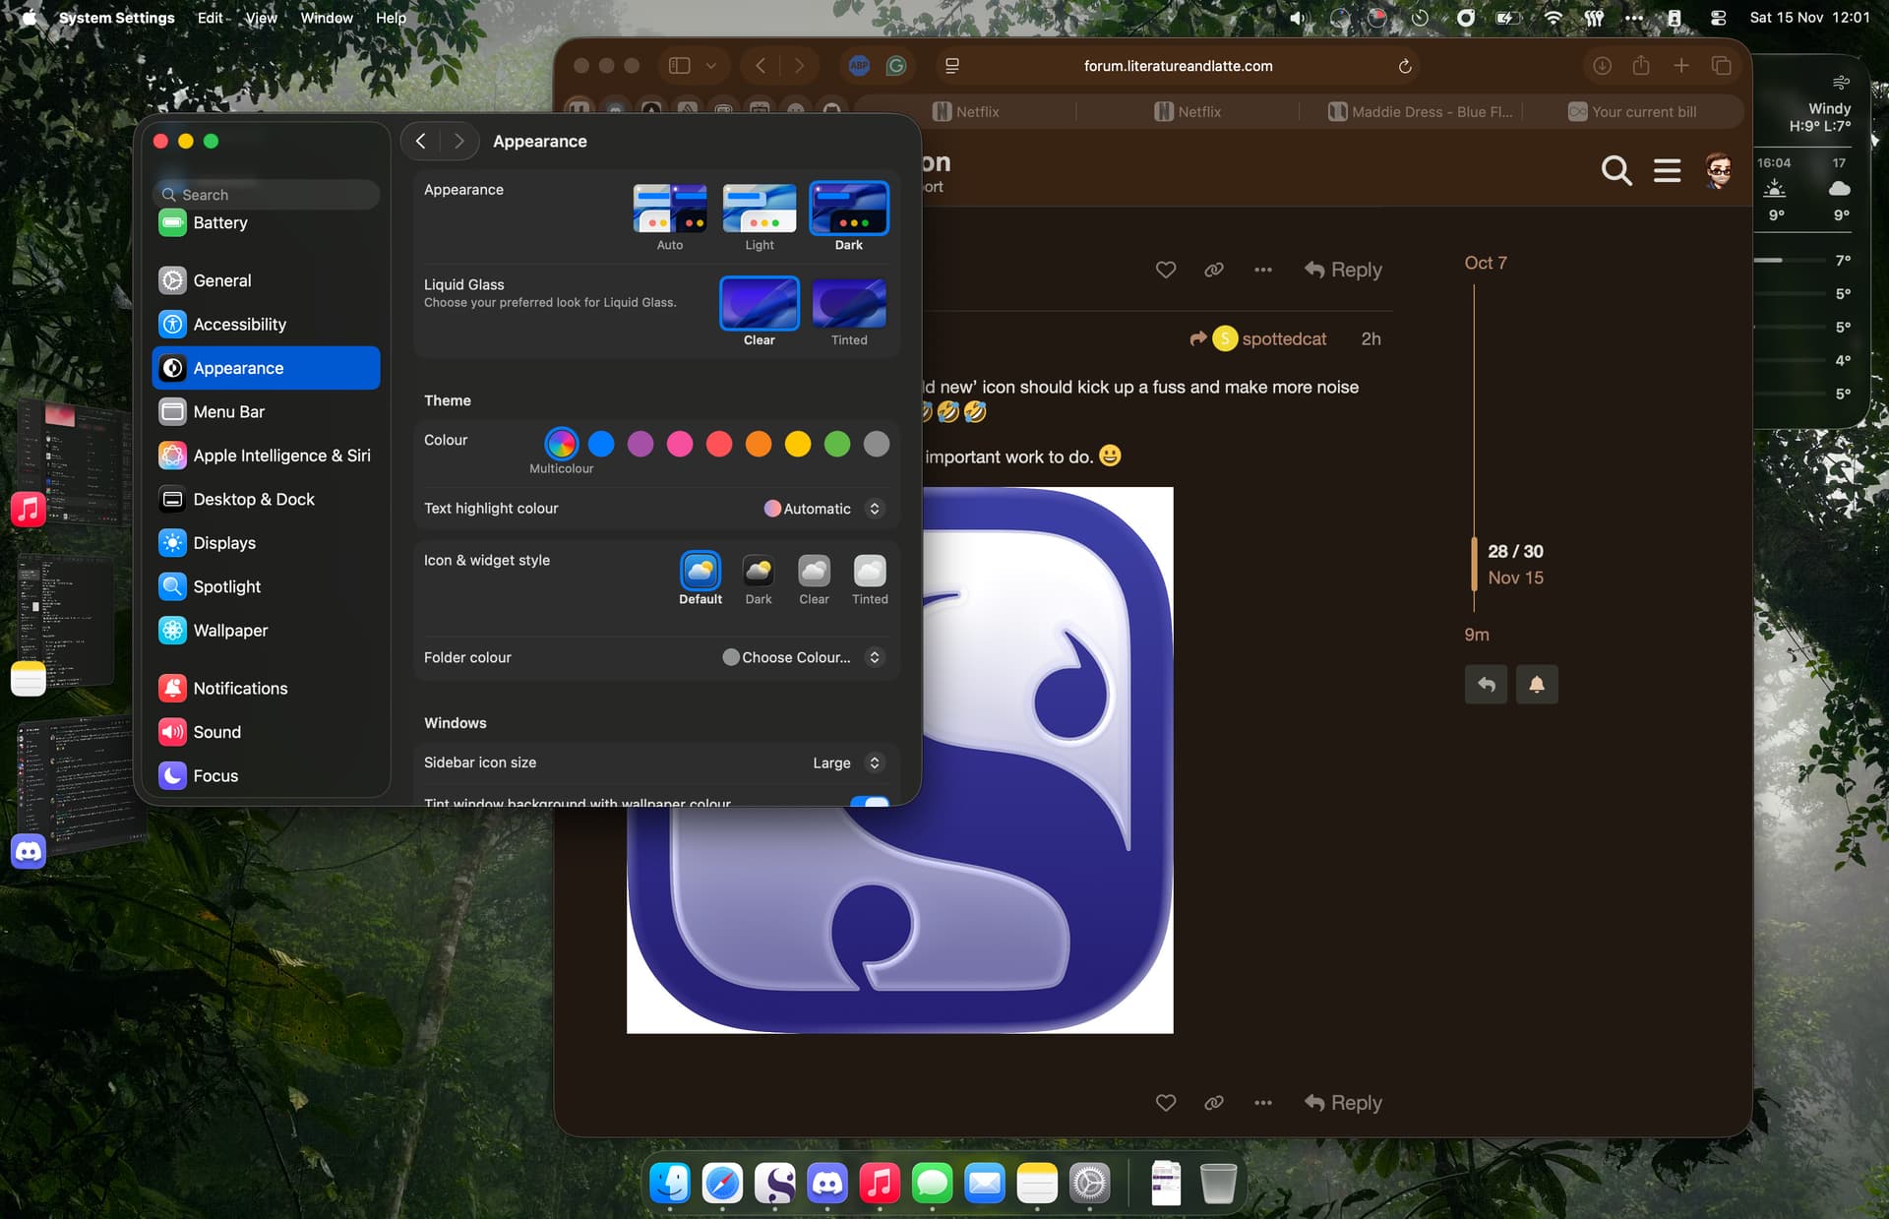Select Dark icon & widget style
The image size is (1889, 1219).
point(758,572)
